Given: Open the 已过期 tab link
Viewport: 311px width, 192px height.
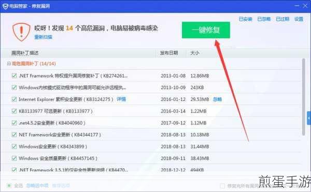Looking at the screenshot, I should [282, 19].
